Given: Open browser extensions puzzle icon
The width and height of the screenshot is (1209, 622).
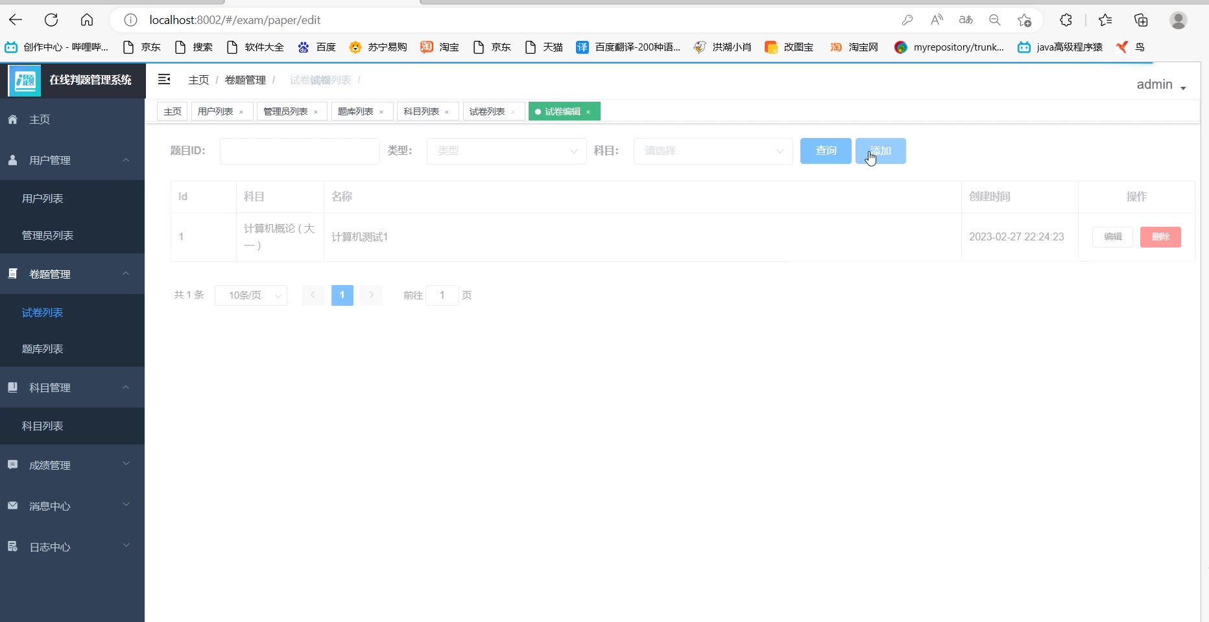Looking at the screenshot, I should tap(1066, 20).
